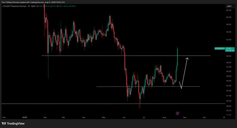Click the LTCUSDT.P symbol price tag

tap(220, 49)
